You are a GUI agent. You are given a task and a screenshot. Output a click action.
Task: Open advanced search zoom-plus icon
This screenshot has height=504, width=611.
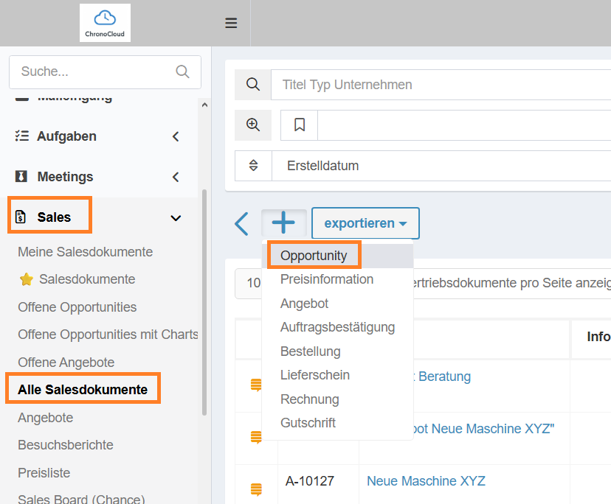[253, 125]
